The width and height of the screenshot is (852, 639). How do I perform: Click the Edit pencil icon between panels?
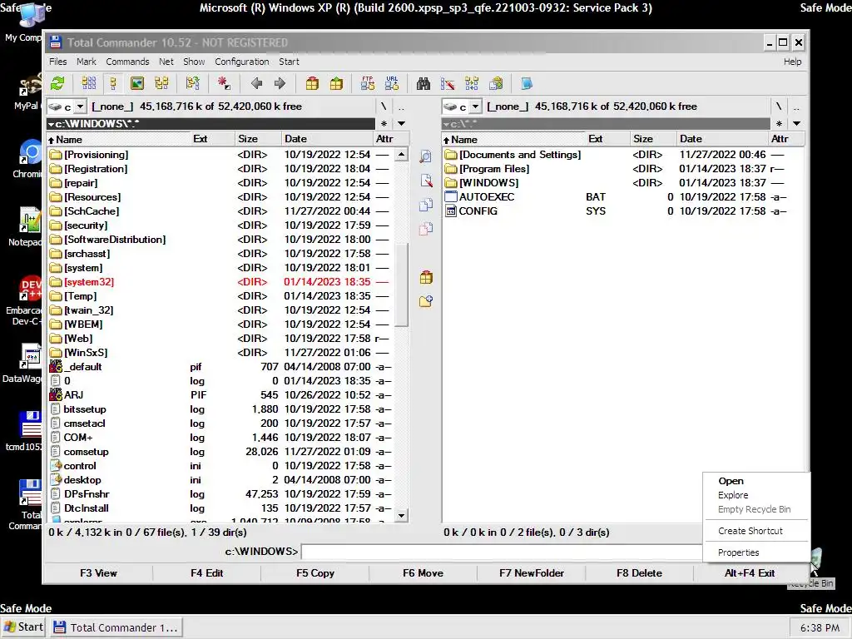click(426, 181)
